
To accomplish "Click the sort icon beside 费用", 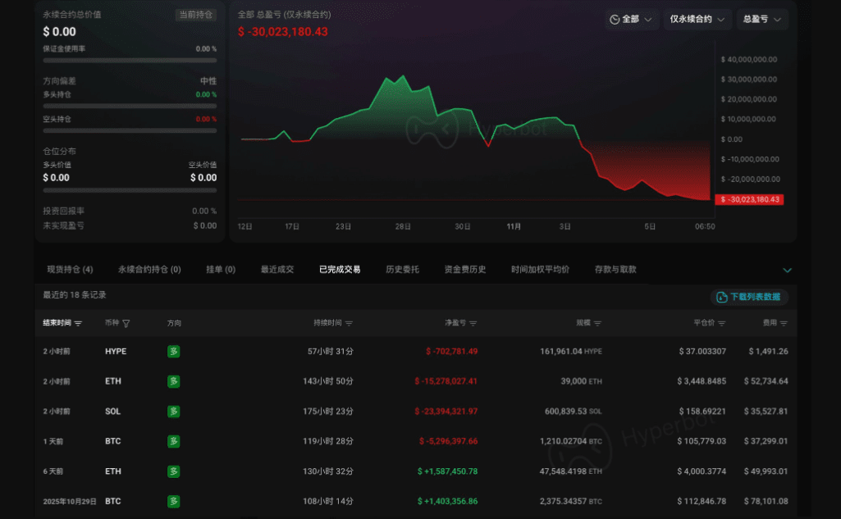I will [784, 323].
